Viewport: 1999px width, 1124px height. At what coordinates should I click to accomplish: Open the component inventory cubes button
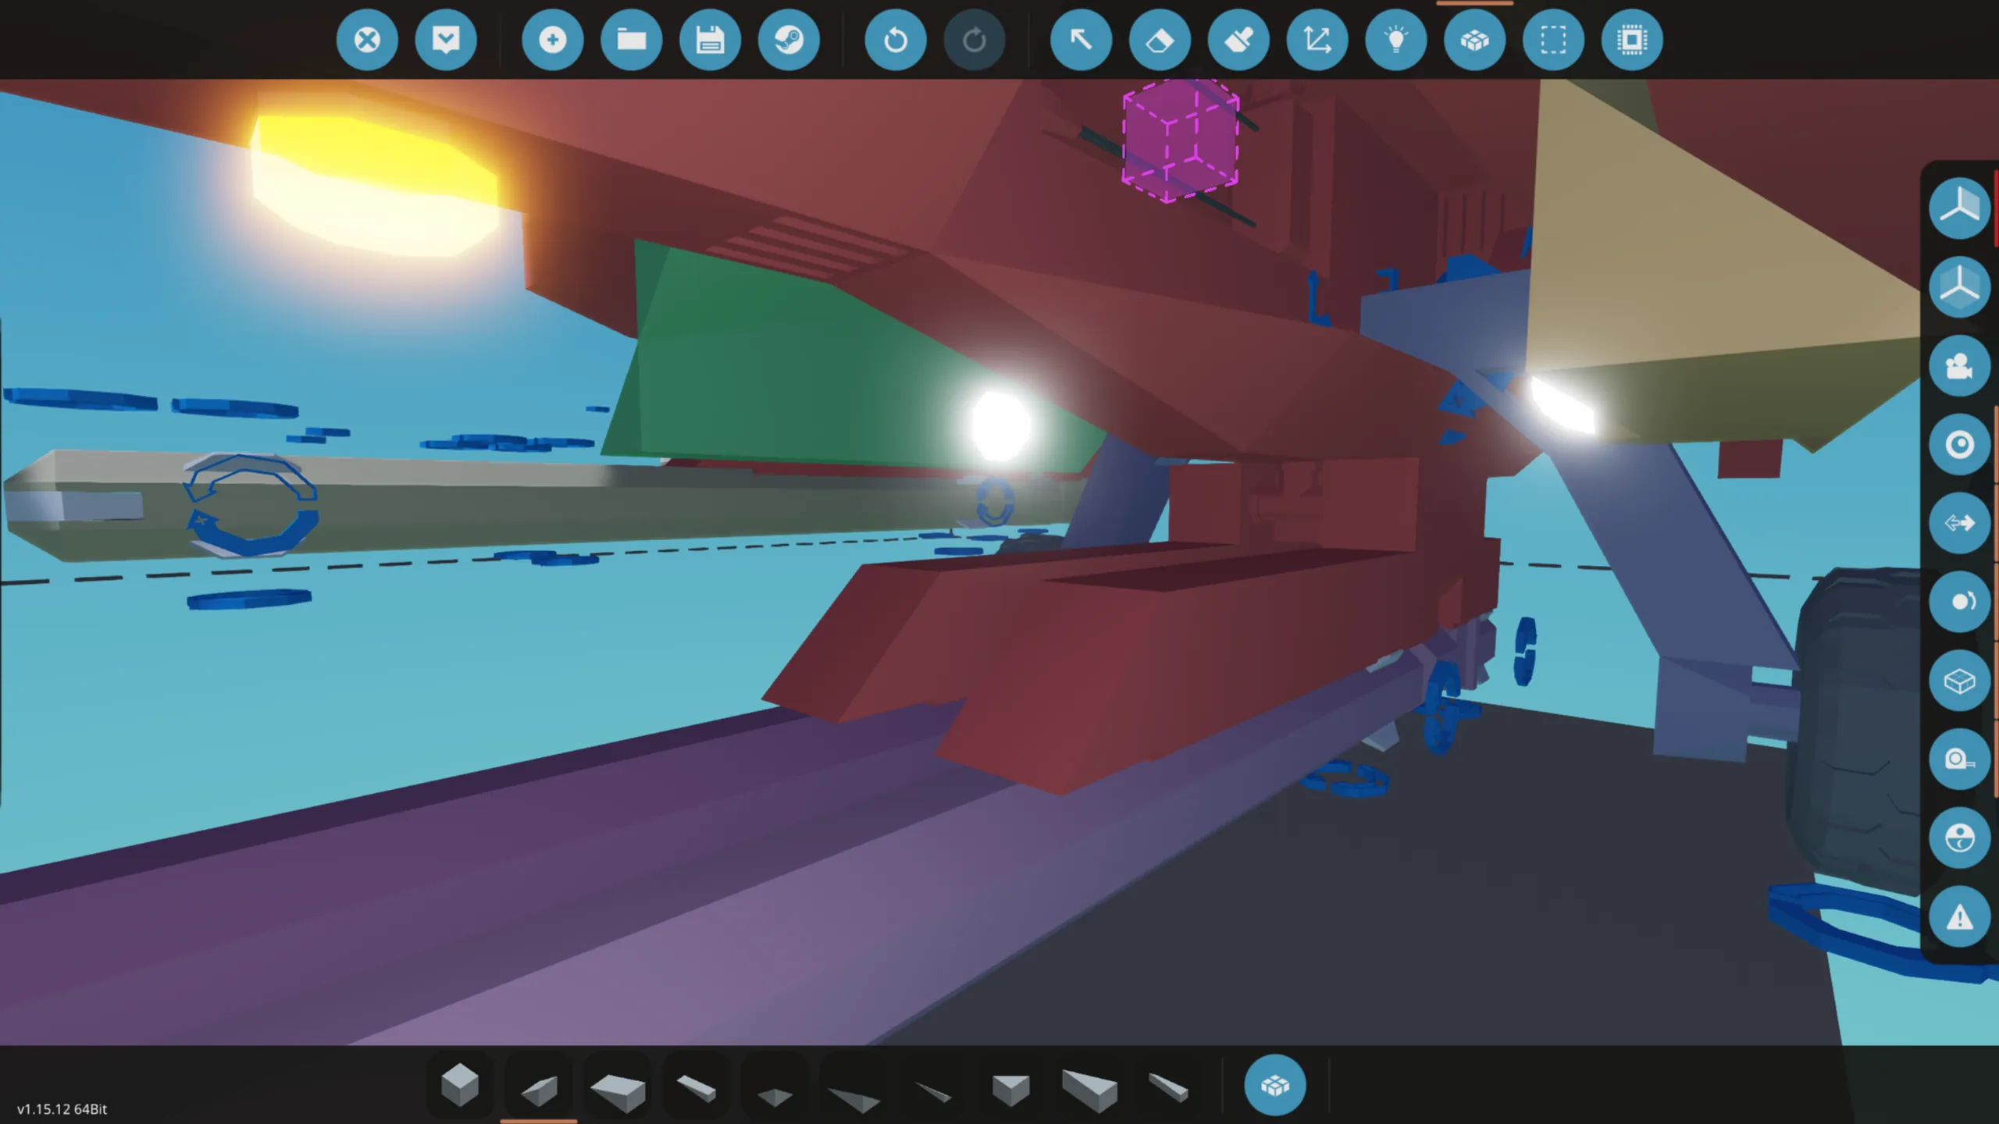[1474, 40]
